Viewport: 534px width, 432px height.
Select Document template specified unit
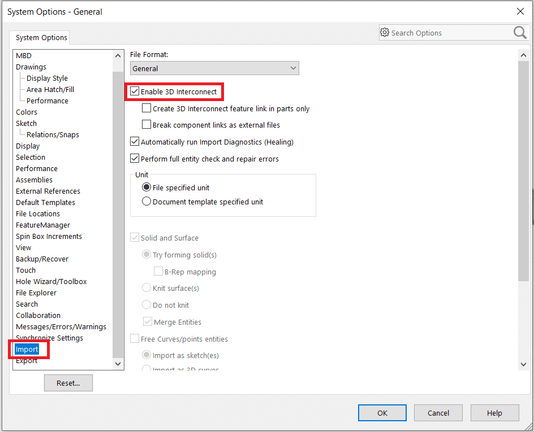tap(147, 202)
